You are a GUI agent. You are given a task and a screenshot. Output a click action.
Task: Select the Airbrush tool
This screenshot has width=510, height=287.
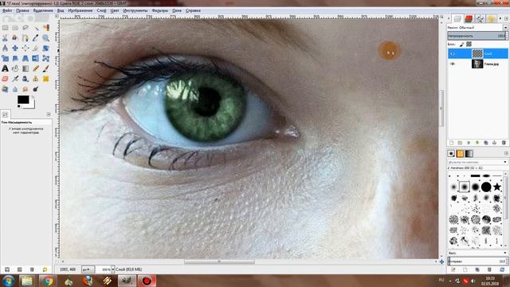(x=15, y=79)
